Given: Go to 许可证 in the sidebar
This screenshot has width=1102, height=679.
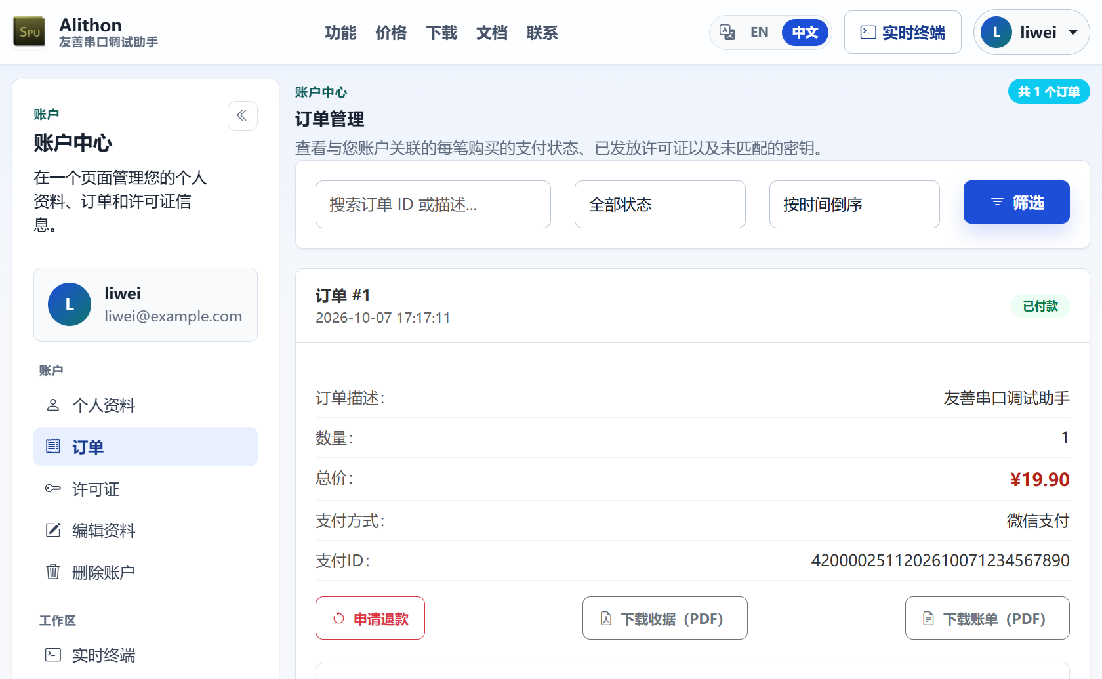Looking at the screenshot, I should click(x=146, y=489).
